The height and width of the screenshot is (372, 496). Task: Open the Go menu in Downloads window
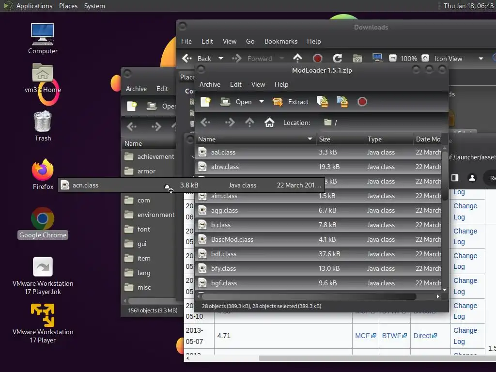click(x=250, y=42)
